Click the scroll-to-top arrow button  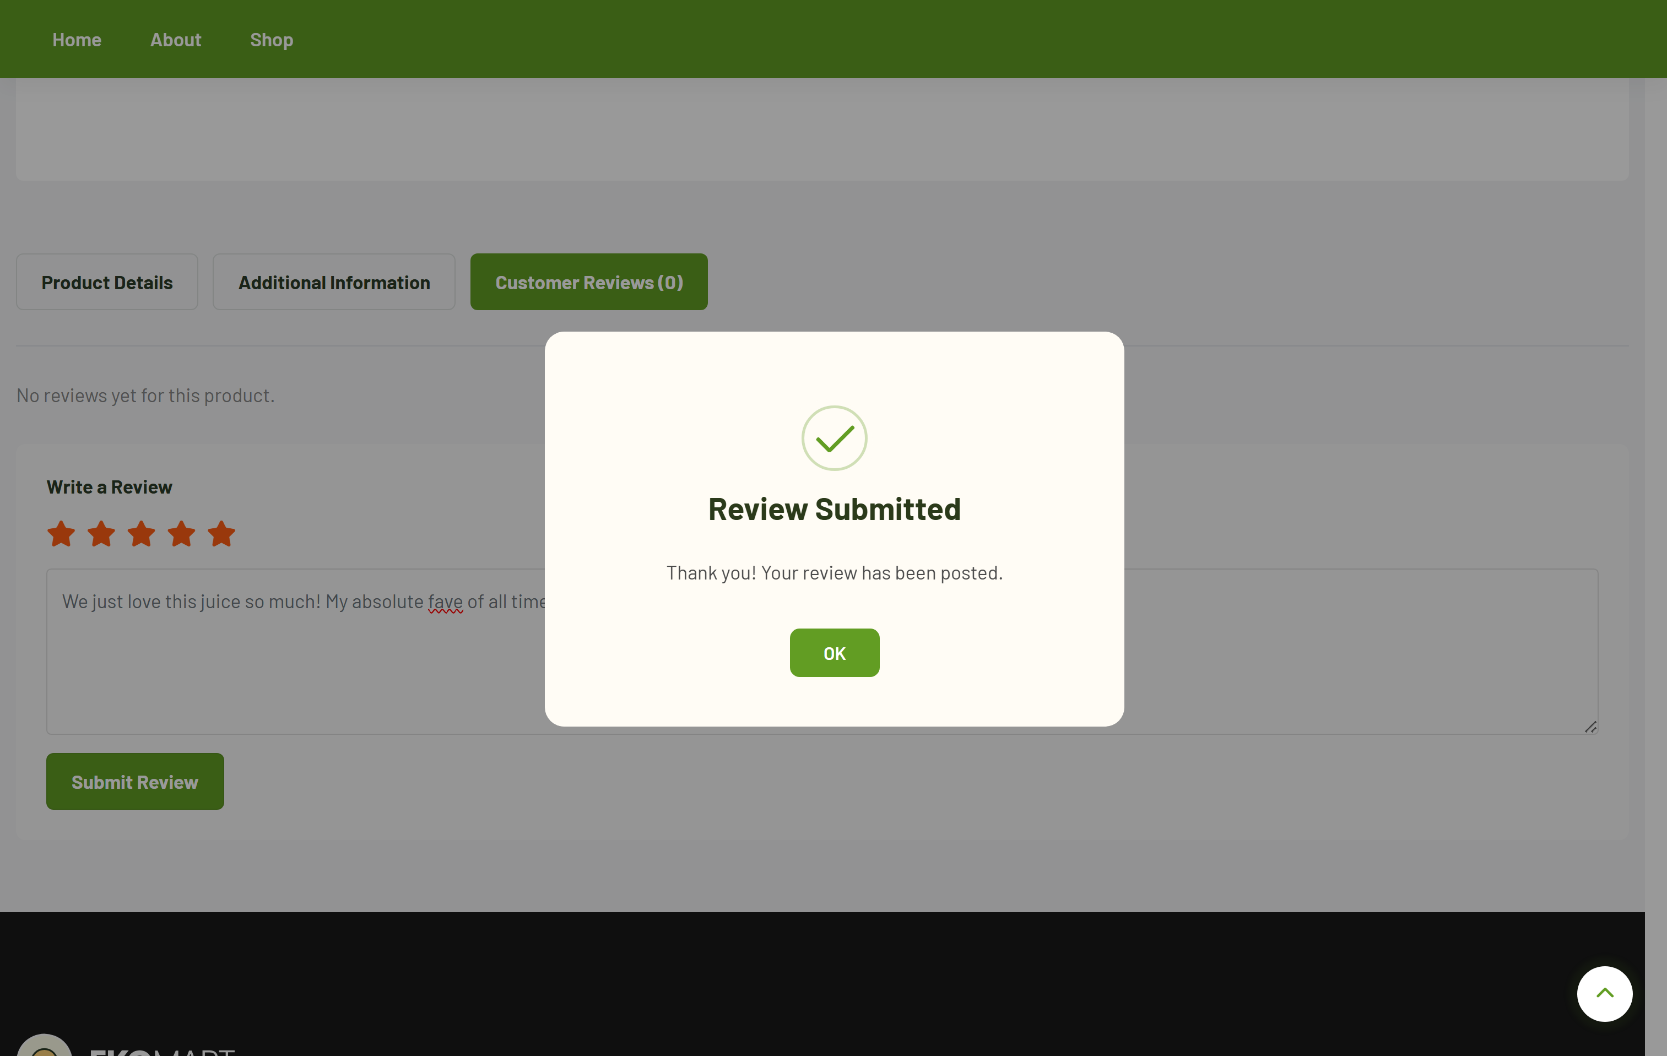pyautogui.click(x=1605, y=994)
